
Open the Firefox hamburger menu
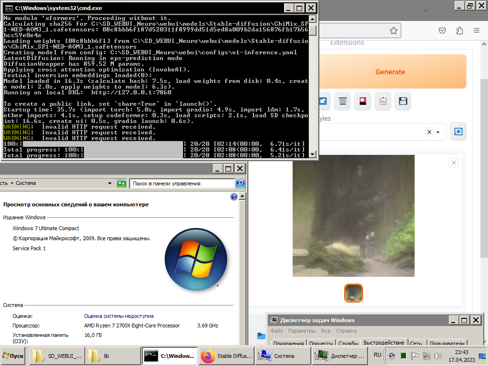pos(477,30)
